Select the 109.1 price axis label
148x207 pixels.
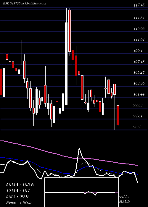coord(138,51)
